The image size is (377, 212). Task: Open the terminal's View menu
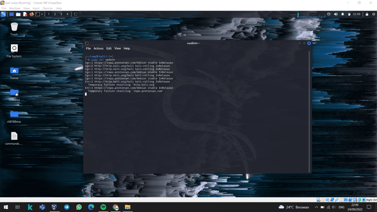coord(117,49)
